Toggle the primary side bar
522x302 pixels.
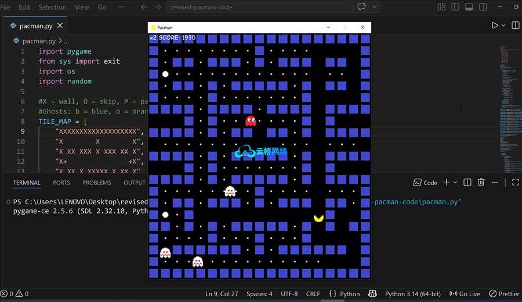pos(455,6)
